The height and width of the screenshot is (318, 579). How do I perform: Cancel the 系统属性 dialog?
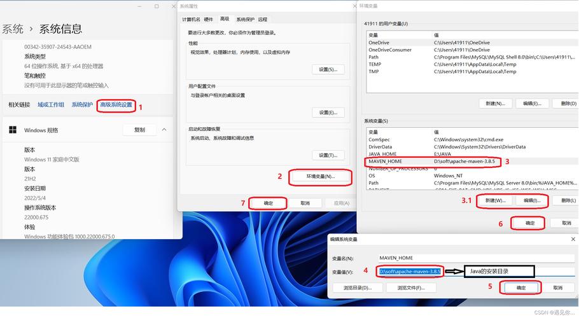[305, 204]
